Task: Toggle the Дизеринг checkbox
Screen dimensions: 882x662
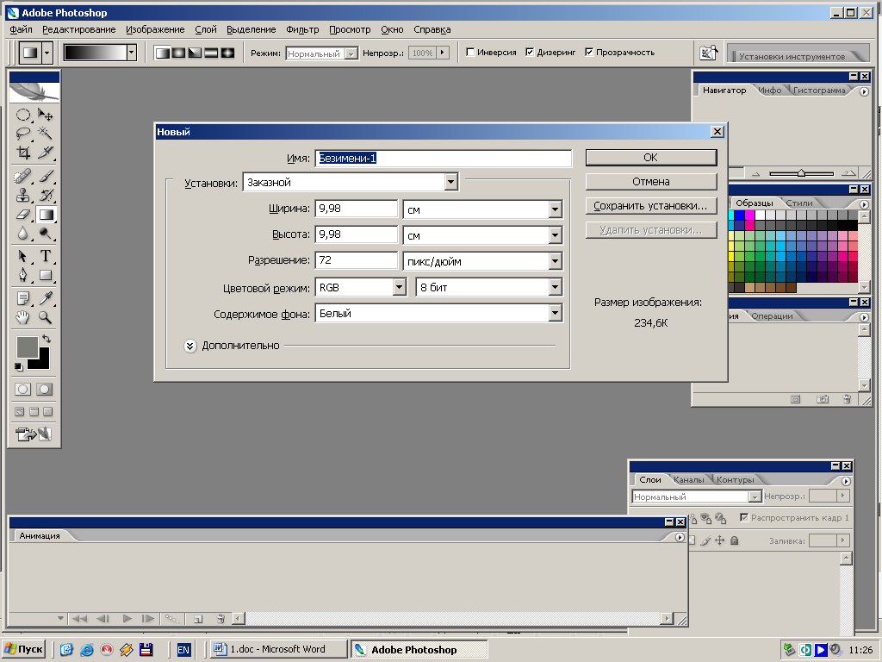Action: (x=530, y=53)
